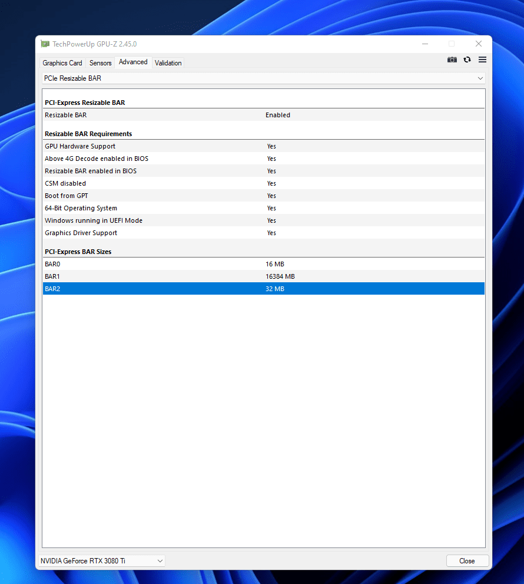Open the hamburger menu in GPU-Z

482,60
